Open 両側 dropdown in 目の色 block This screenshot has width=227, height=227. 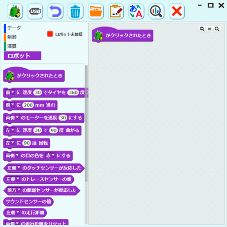point(12,156)
